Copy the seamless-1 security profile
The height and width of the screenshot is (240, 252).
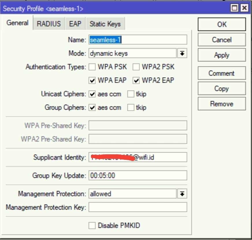pos(222,88)
